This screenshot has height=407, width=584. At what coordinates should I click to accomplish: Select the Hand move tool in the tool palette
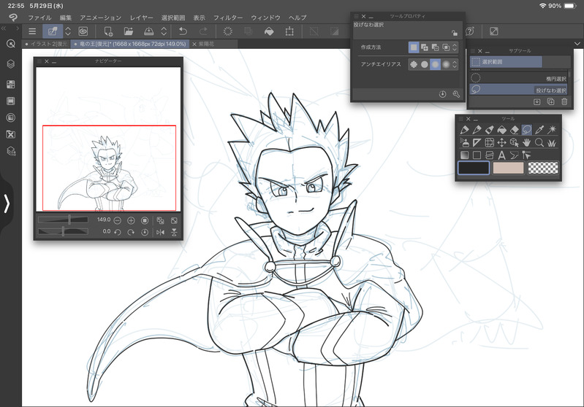pyautogui.click(x=527, y=142)
